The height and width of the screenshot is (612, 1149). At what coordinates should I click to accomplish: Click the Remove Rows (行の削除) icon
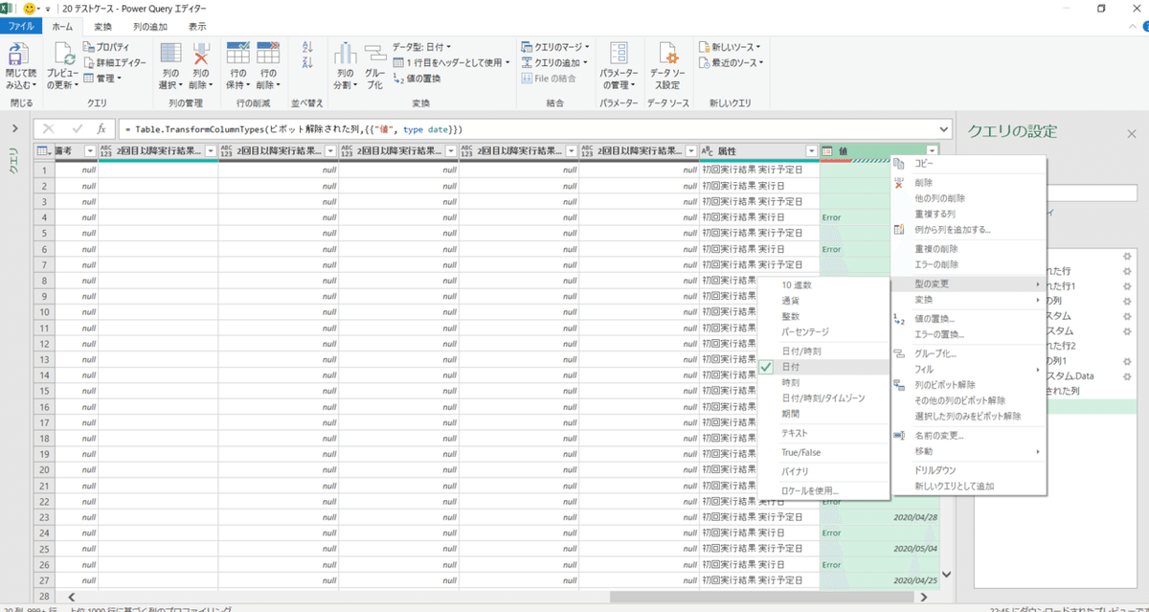(x=268, y=54)
